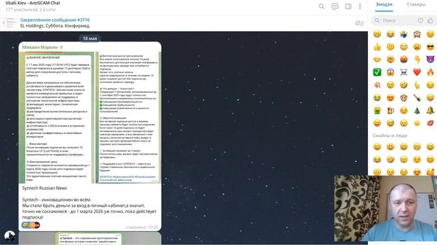Open chat search with the magnifier icon
The width and height of the screenshot is (437, 245).
point(322,6)
